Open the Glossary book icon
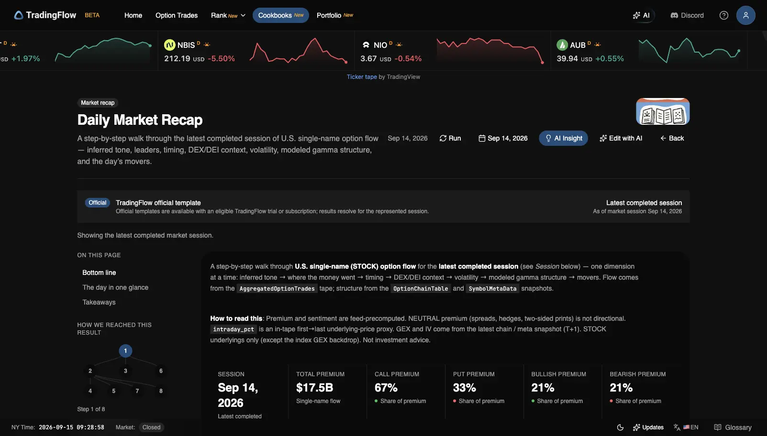767x436 pixels. click(x=733, y=427)
